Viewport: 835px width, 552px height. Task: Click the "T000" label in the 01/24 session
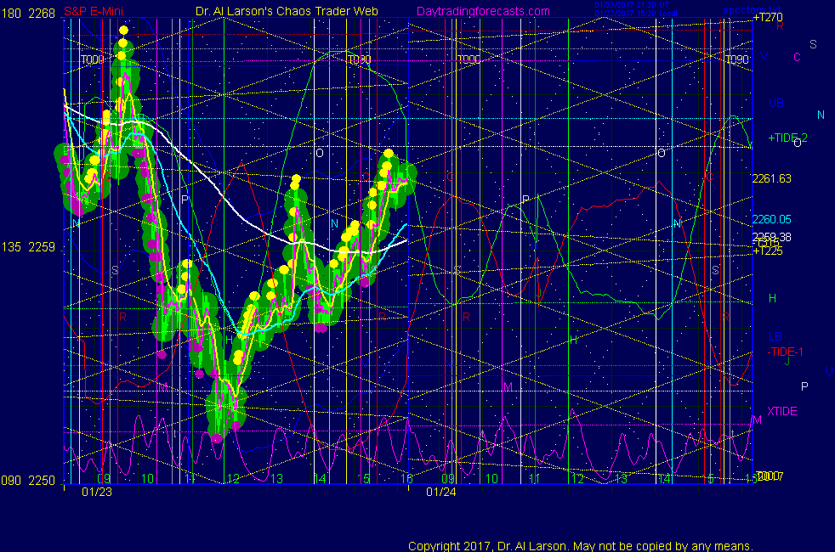point(469,59)
